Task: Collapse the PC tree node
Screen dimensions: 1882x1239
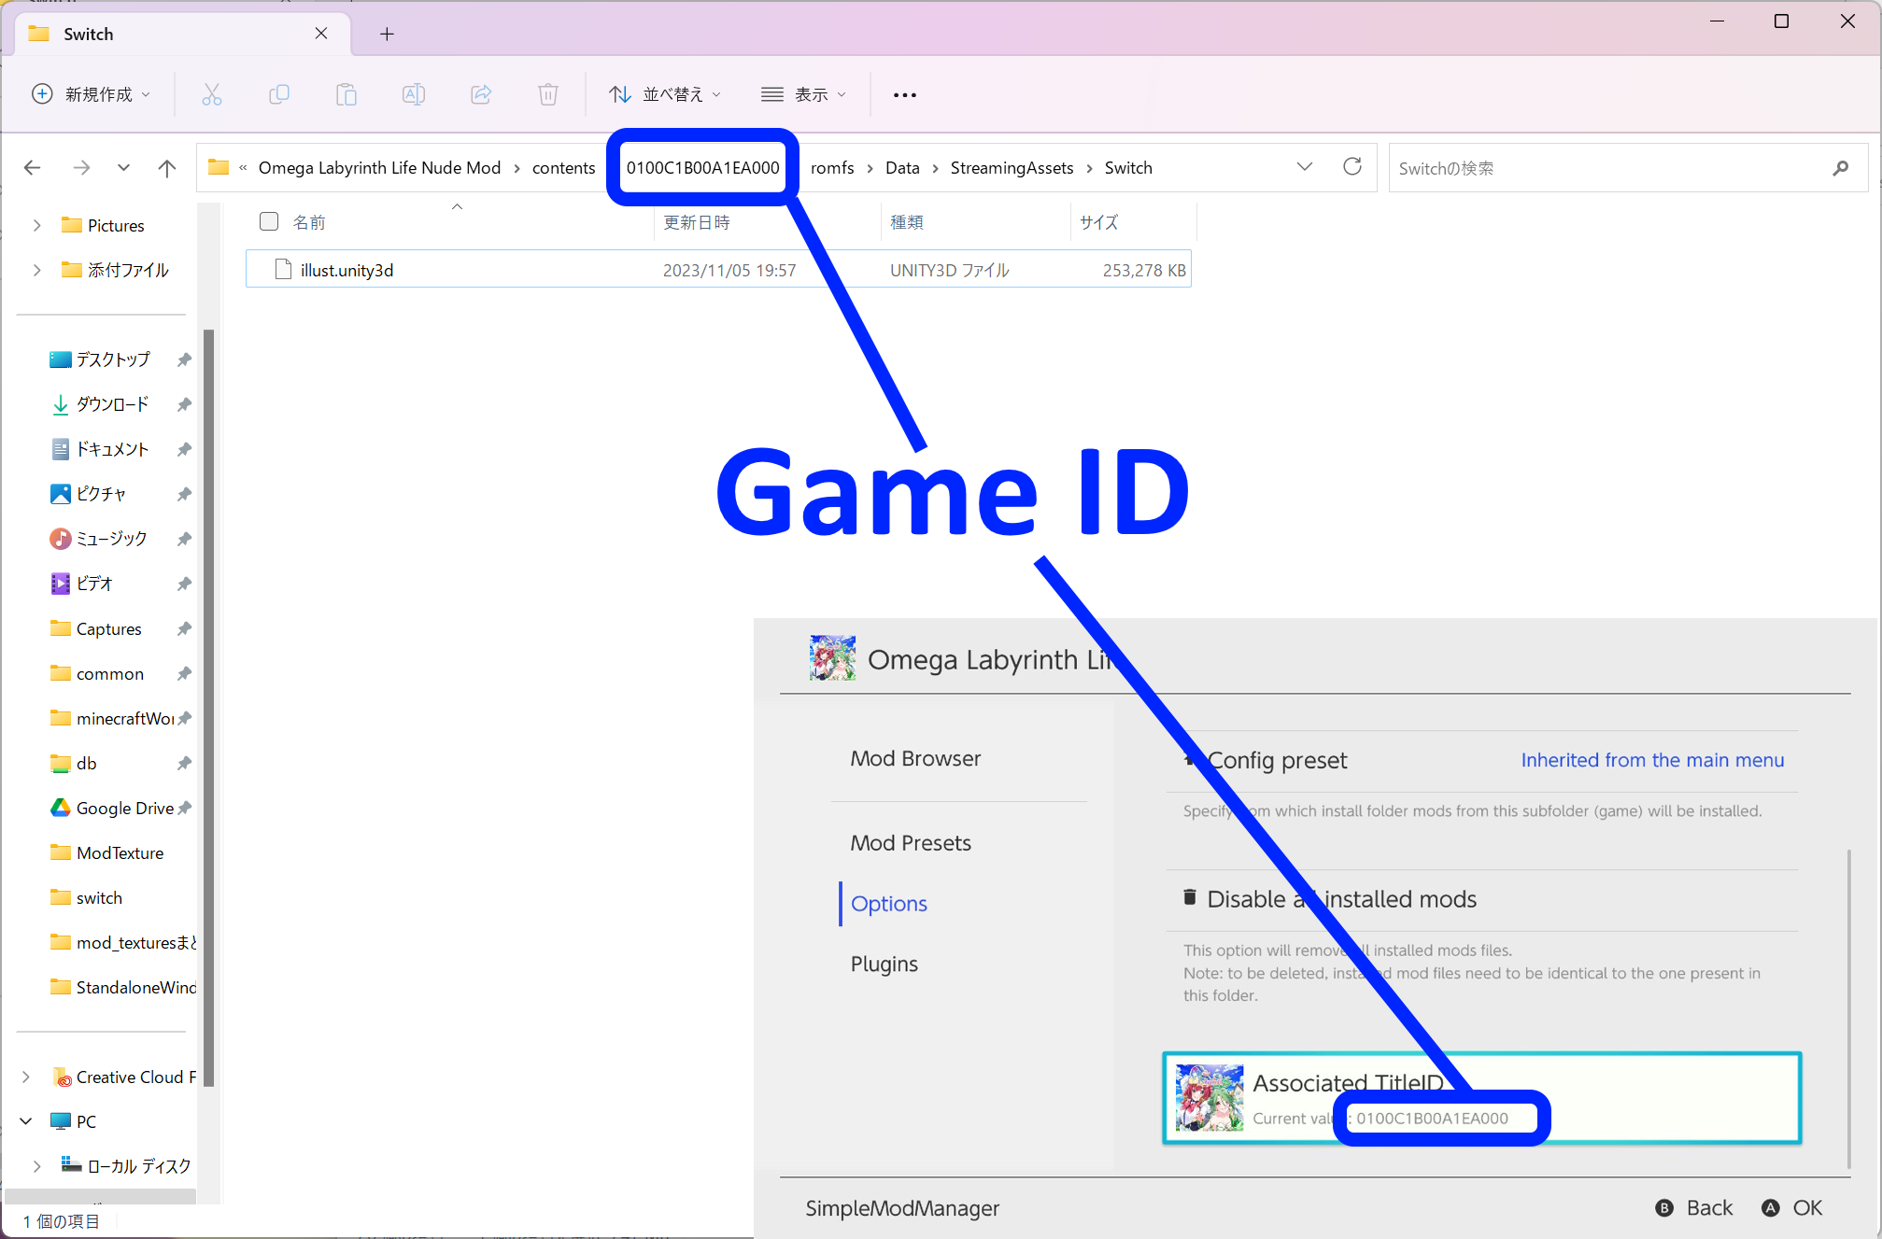Action: pyautogui.click(x=26, y=1120)
